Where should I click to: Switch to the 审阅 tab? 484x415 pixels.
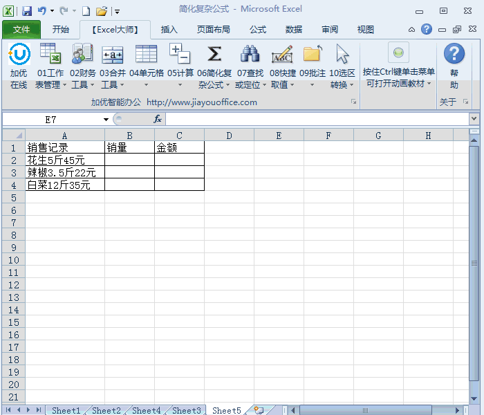pos(330,30)
